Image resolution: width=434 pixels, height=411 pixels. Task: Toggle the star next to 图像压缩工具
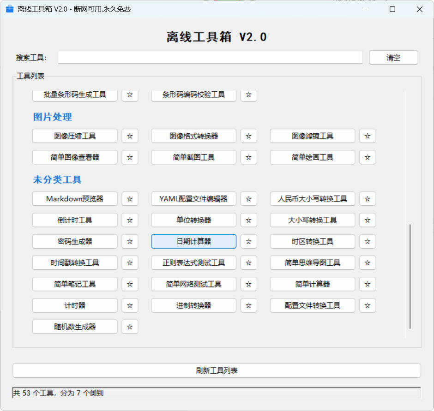click(x=129, y=136)
